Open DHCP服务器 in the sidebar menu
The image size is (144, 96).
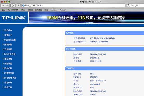click(10, 54)
